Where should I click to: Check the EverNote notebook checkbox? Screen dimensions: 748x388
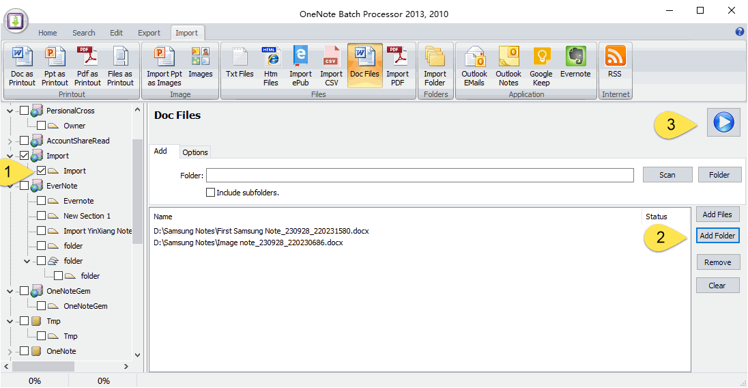25,186
